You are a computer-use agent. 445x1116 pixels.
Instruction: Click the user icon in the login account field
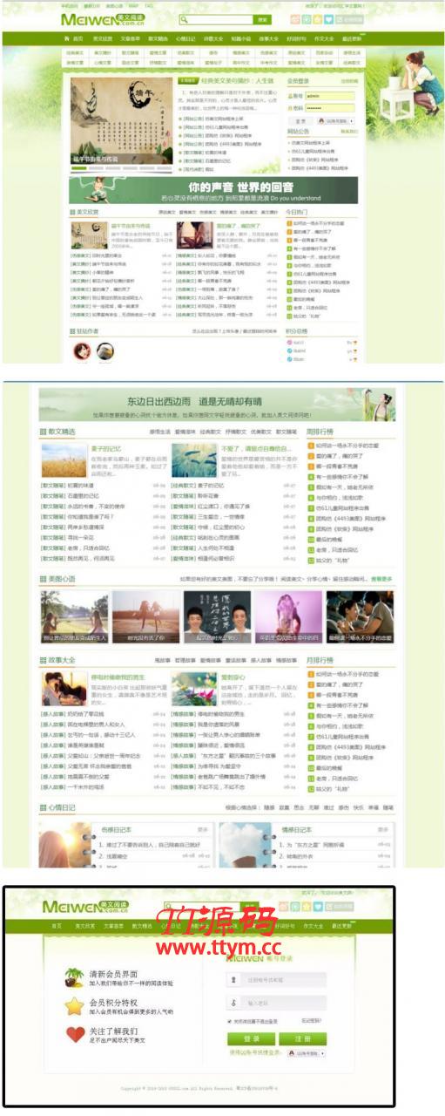tap(233, 980)
